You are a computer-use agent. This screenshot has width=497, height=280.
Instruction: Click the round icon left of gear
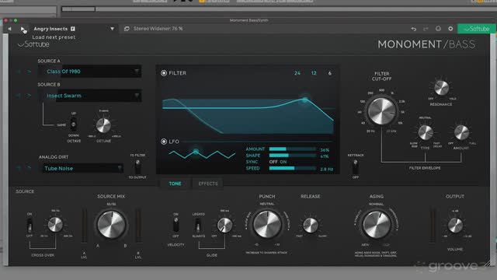438,29
